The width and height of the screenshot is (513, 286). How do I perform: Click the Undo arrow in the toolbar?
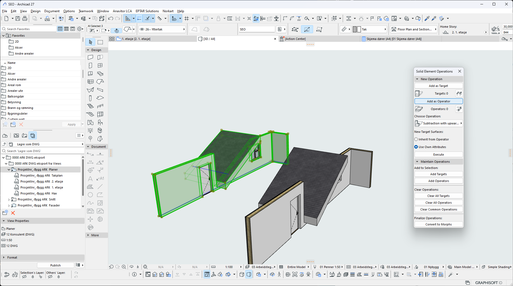pos(110,18)
